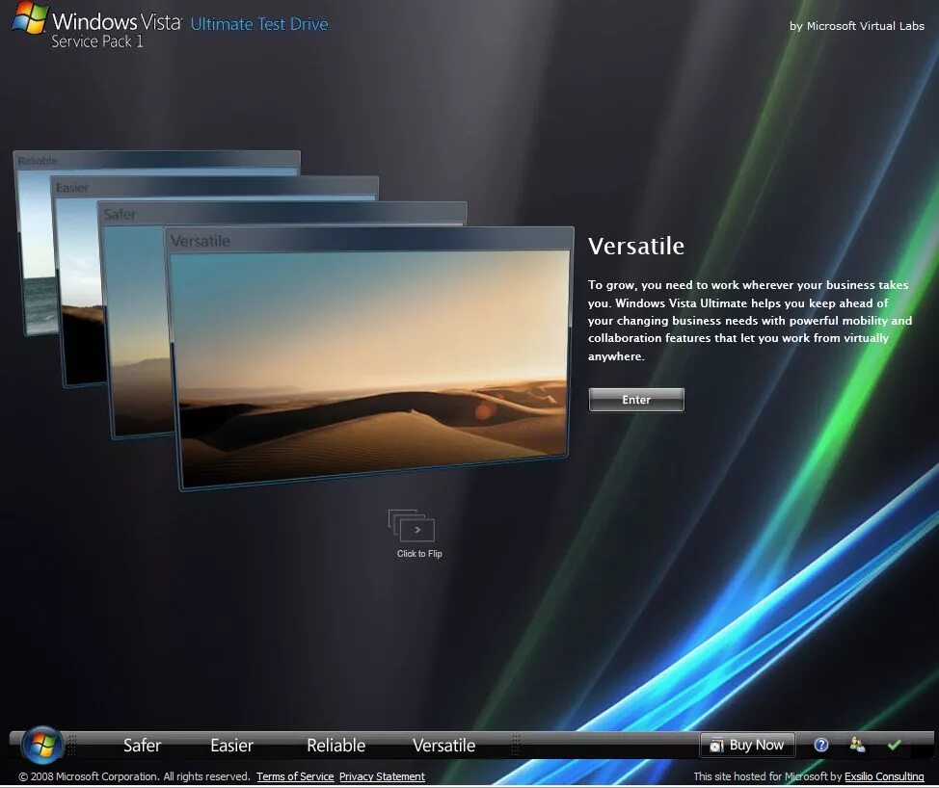This screenshot has height=788, width=939.
Task: Select the Versatile desert card
Action: pyautogui.click(x=371, y=359)
